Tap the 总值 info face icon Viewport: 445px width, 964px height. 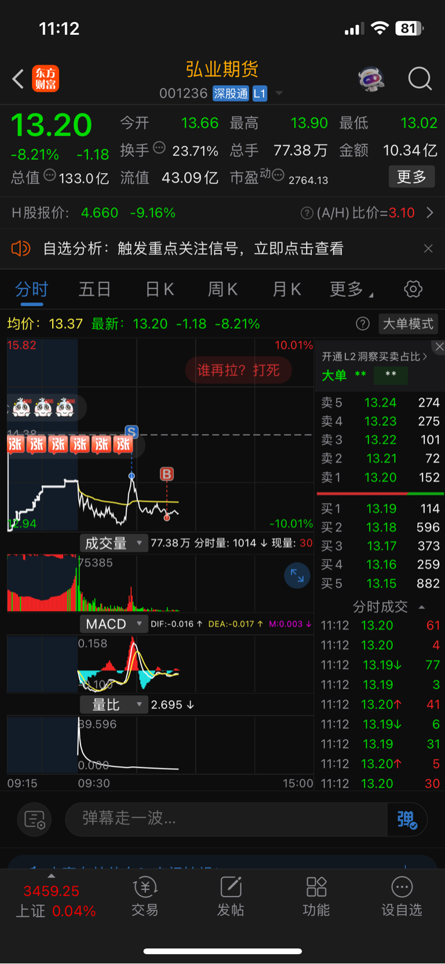coord(50,175)
